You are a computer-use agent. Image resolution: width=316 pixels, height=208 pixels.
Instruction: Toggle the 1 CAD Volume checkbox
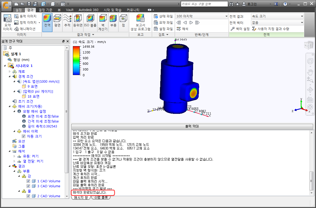(28, 181)
